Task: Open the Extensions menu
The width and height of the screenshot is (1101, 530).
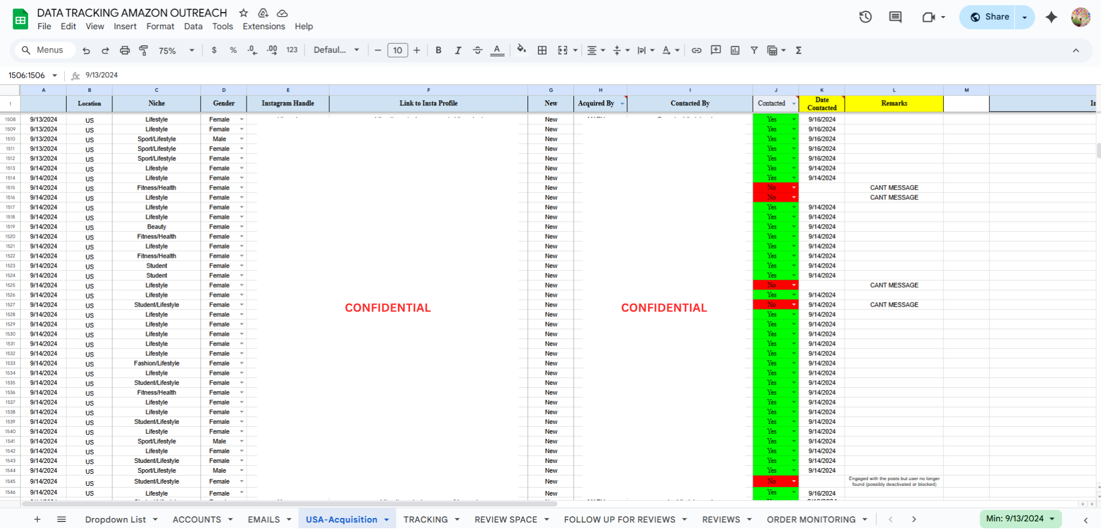Action: click(263, 26)
